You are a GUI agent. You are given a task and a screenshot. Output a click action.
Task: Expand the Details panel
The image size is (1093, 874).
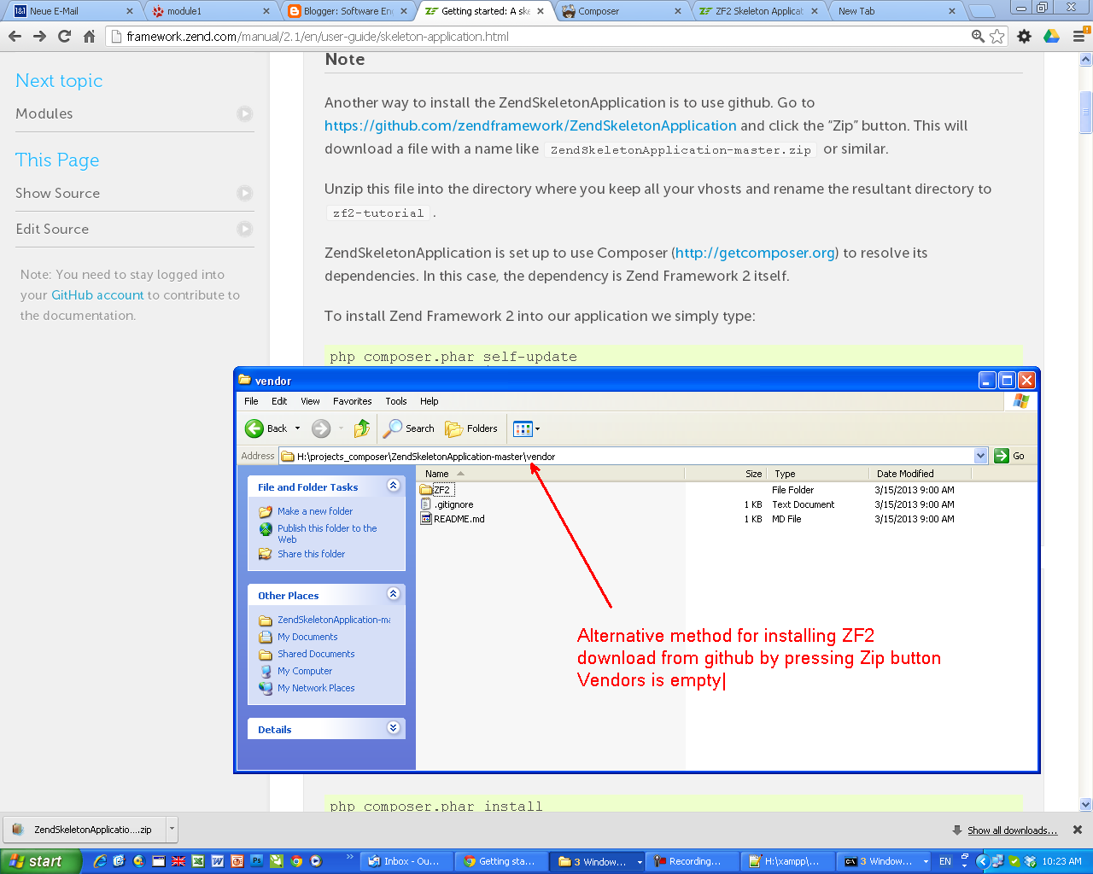pos(393,728)
